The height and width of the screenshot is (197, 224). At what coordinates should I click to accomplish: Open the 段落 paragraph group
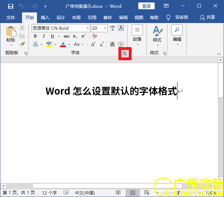137,35
